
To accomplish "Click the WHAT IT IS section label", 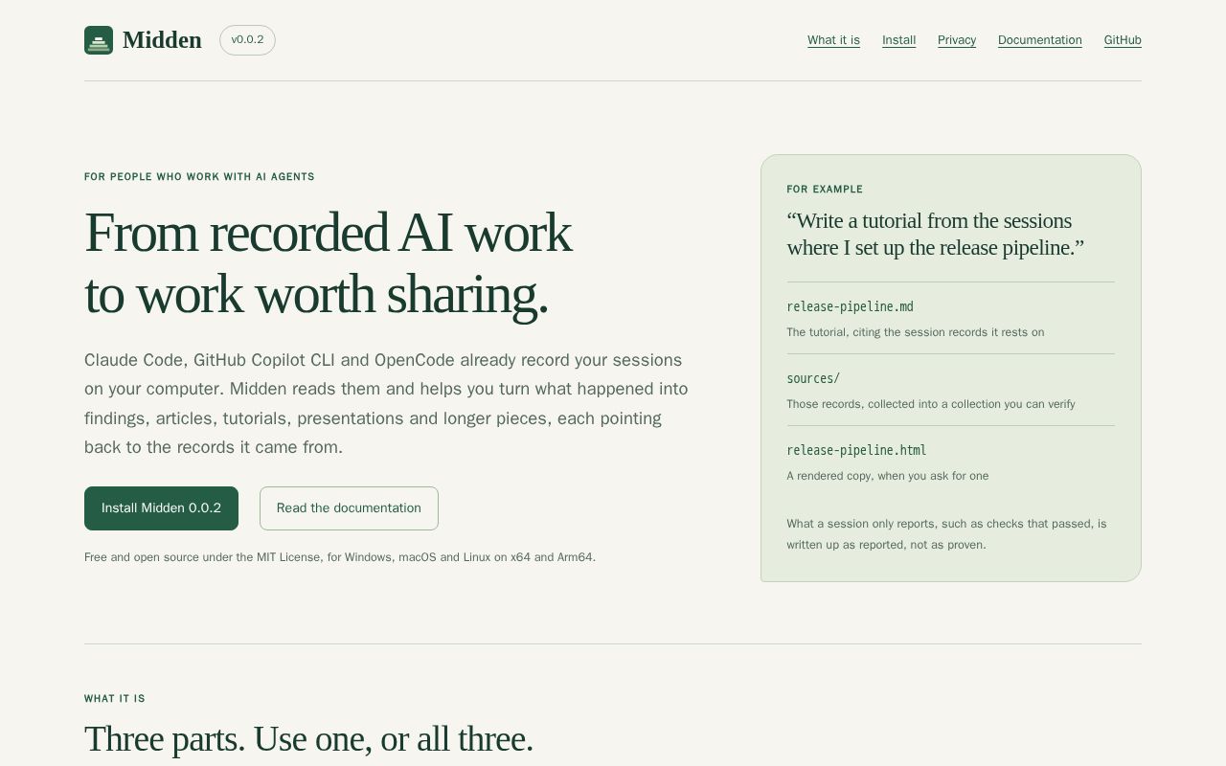I will [115, 699].
